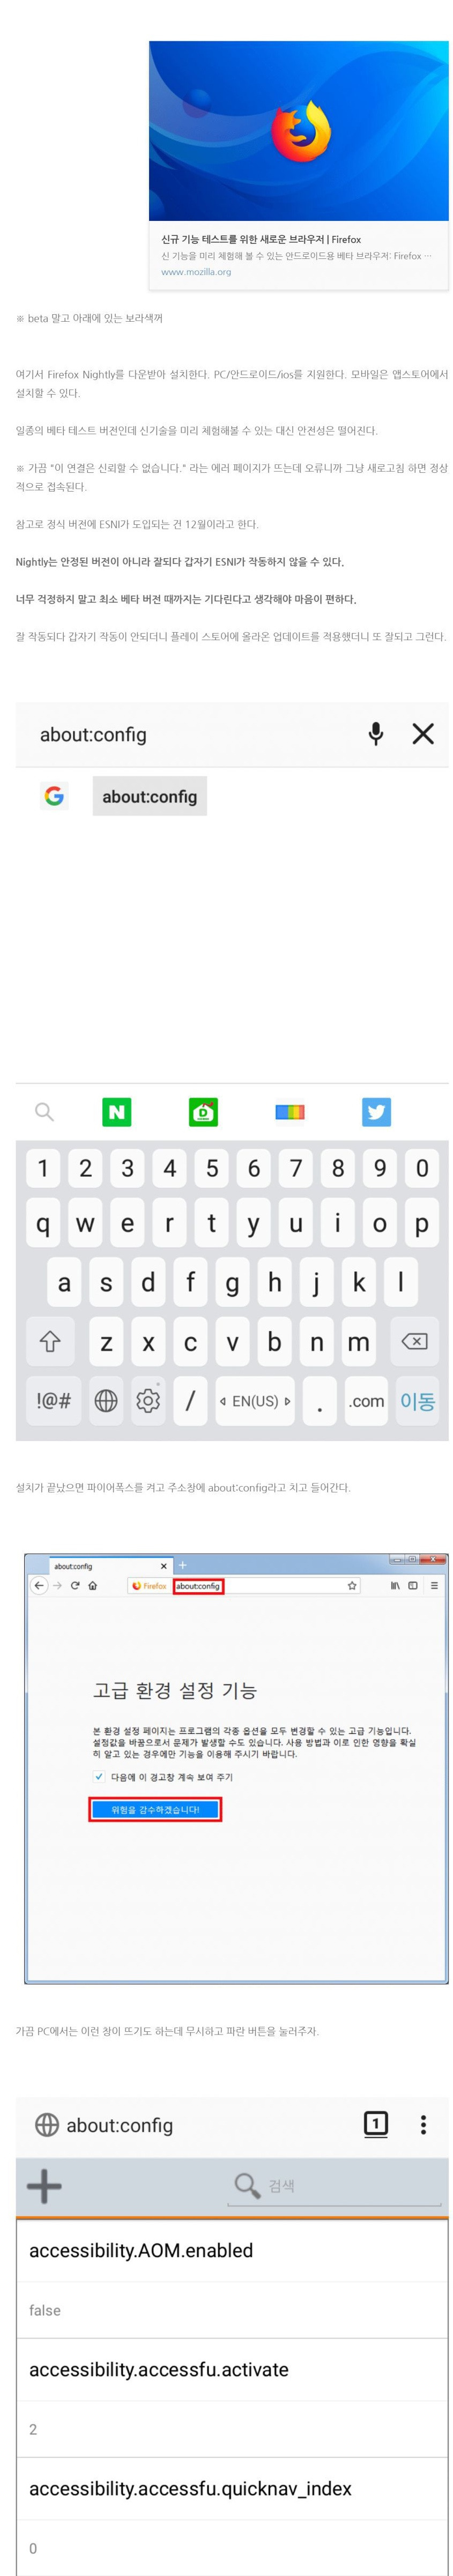The image size is (453, 2576).
Task: Click the 위험을 감수하겠습니다! button
Action: (x=155, y=1809)
